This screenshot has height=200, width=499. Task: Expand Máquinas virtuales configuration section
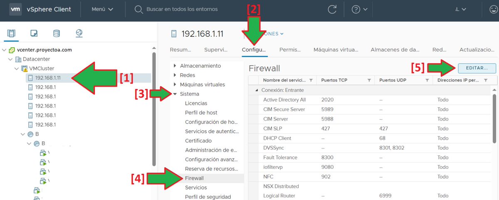[x=175, y=84]
